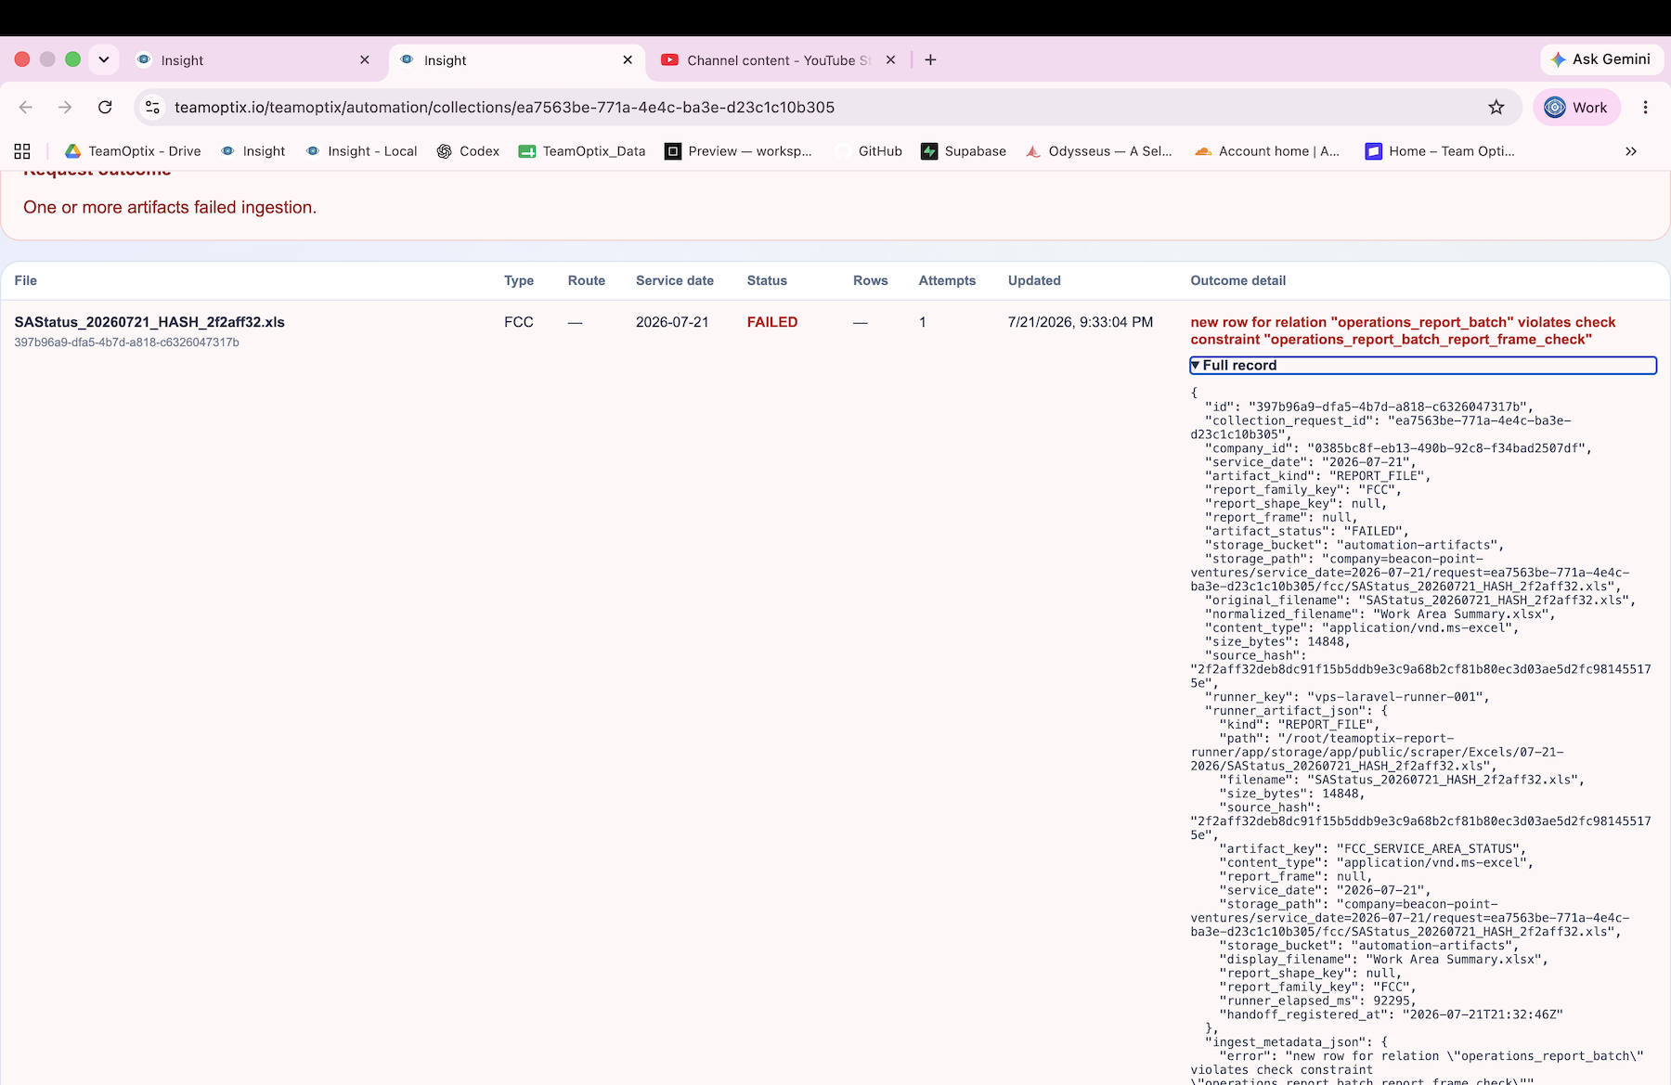Open the Chrome three-dot menu
Viewport: 1671px width, 1085px height.
1645,108
